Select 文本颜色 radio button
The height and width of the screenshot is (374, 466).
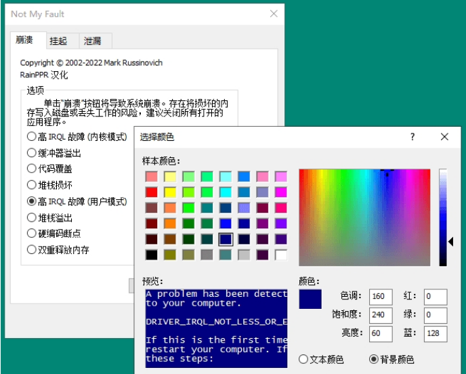click(x=321, y=359)
